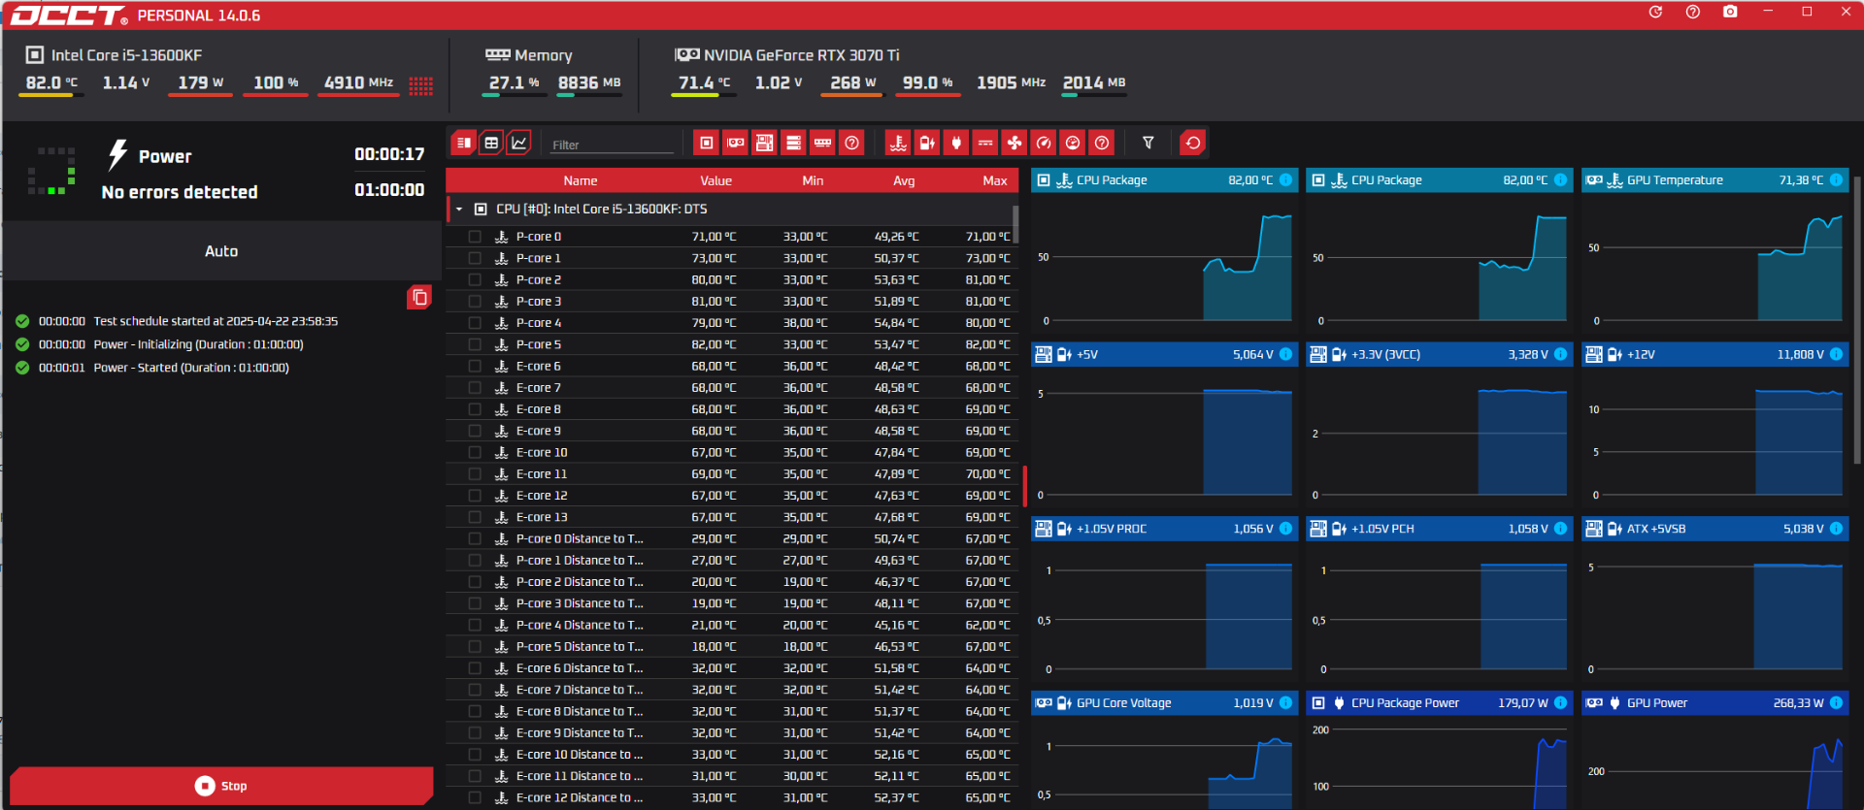Click the Auto mode button

point(221,251)
